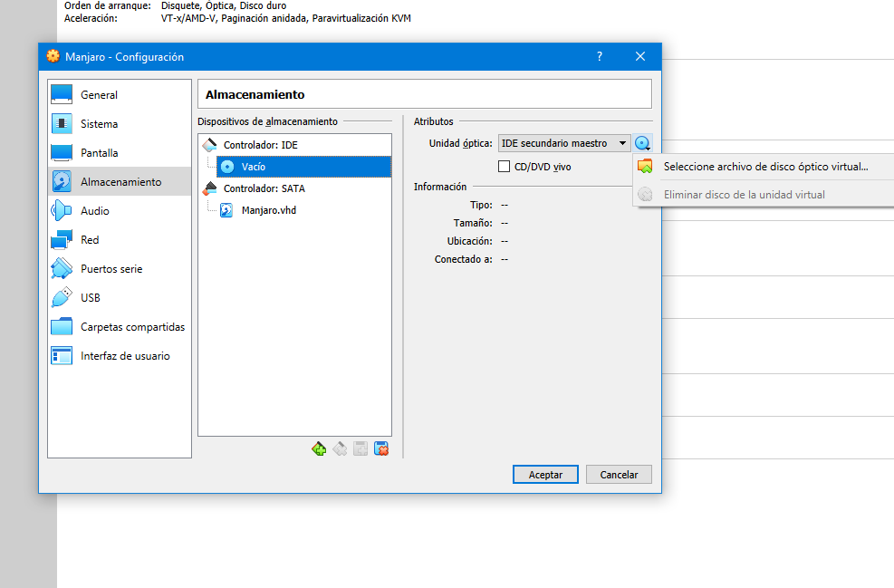Choose Seleccione archivo de disco óptico virtual
Screen dimensions: 894x588
point(764,167)
